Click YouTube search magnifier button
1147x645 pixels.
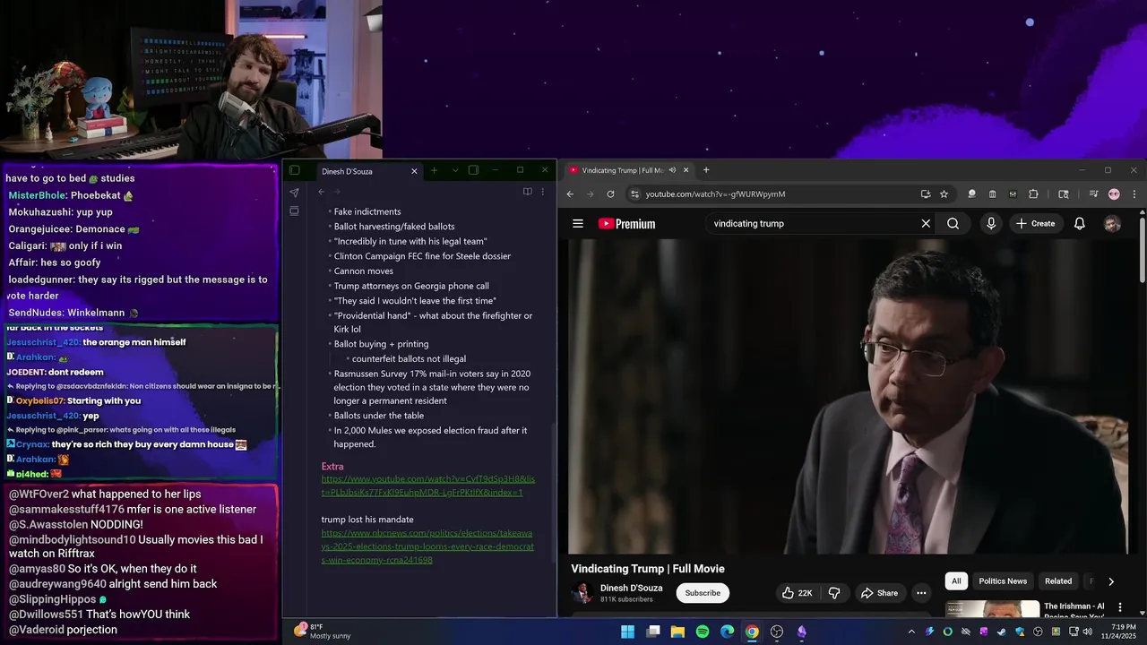[x=953, y=224]
